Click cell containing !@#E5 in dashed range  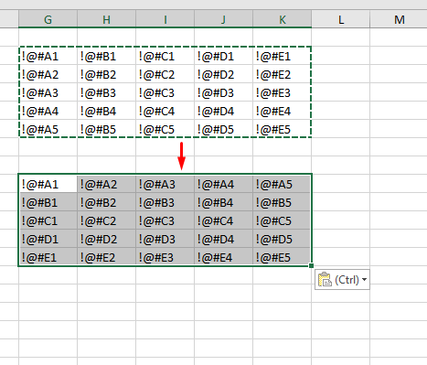point(283,129)
